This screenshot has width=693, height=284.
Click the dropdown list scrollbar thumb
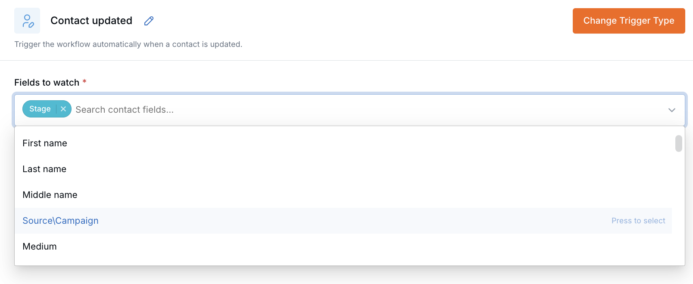tap(679, 143)
